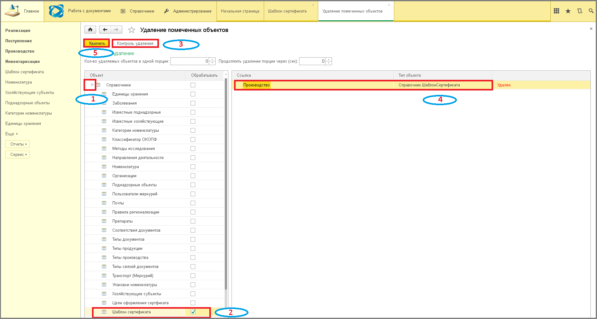Open favorites with the filled star icon
The height and width of the screenshot is (319, 597).
click(x=568, y=11)
